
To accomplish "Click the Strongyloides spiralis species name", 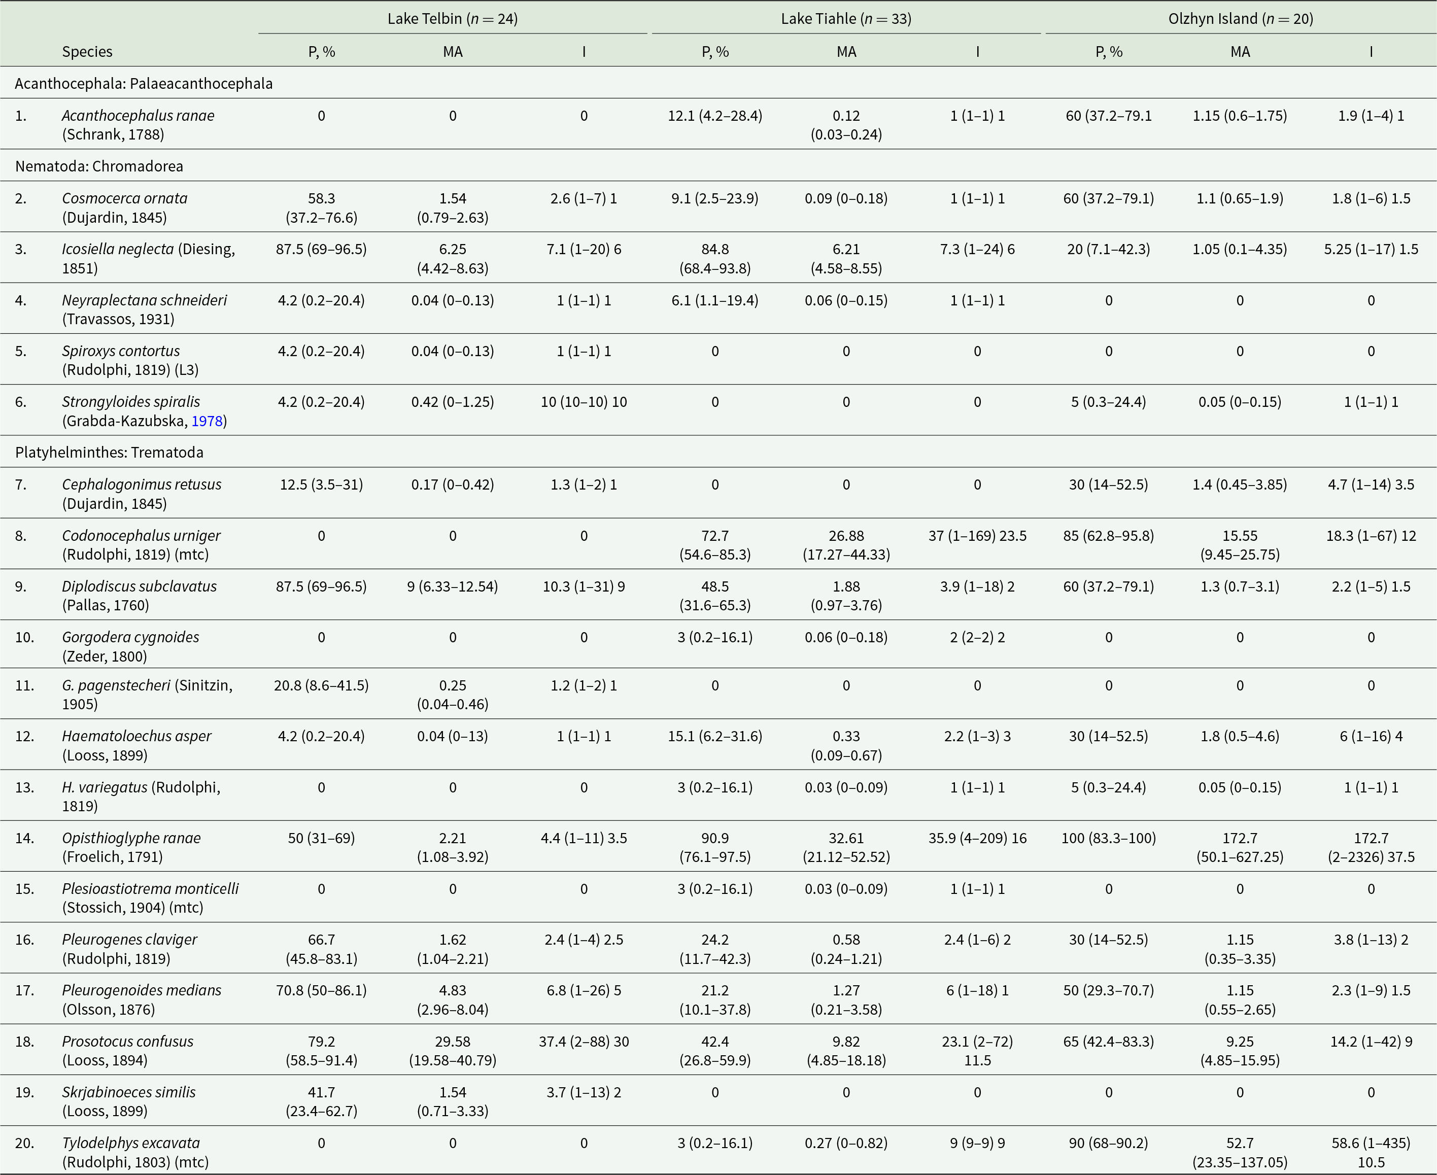I will [131, 401].
